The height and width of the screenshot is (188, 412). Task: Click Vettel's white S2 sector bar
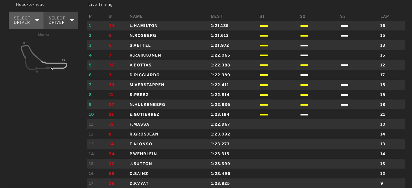[304, 46]
